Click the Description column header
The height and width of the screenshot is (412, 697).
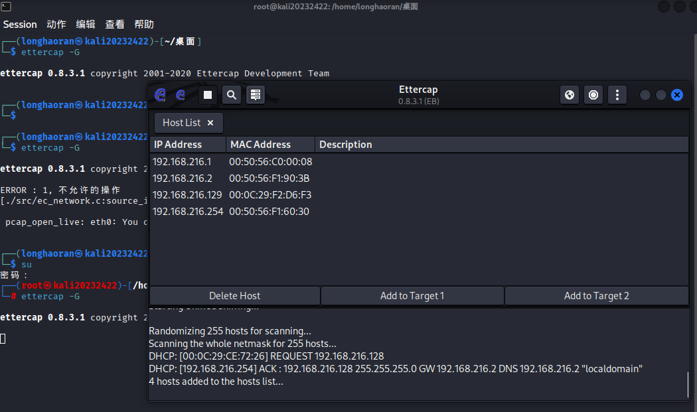point(502,145)
